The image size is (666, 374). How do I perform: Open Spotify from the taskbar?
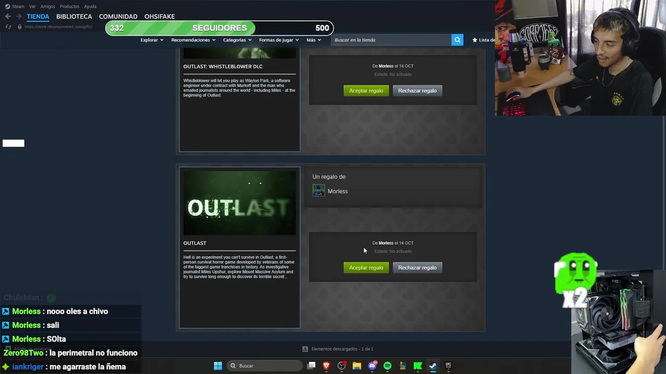pyautogui.click(x=387, y=366)
